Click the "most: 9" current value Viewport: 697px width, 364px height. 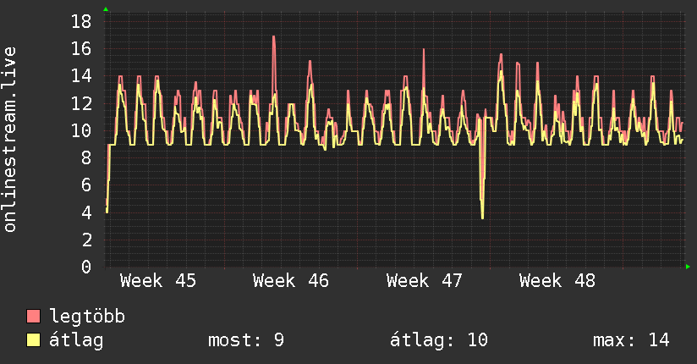(246, 340)
